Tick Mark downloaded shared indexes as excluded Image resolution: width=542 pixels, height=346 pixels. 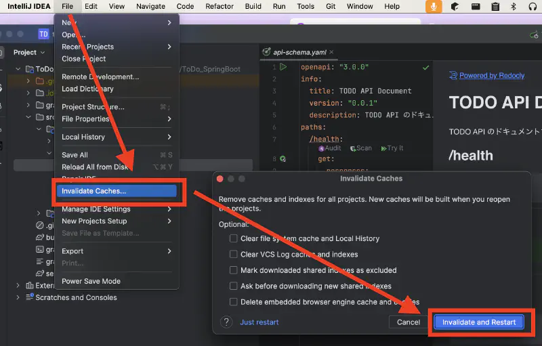tap(234, 270)
